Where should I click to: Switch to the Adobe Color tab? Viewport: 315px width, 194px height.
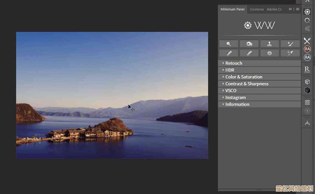click(x=274, y=9)
